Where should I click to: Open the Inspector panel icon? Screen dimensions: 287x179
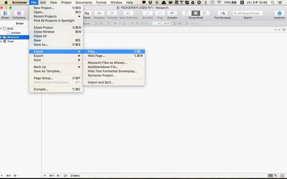[279, 14]
